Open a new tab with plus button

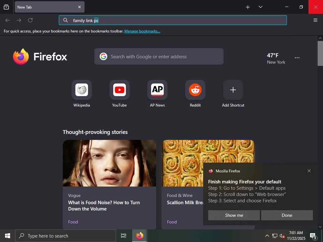tap(248, 7)
